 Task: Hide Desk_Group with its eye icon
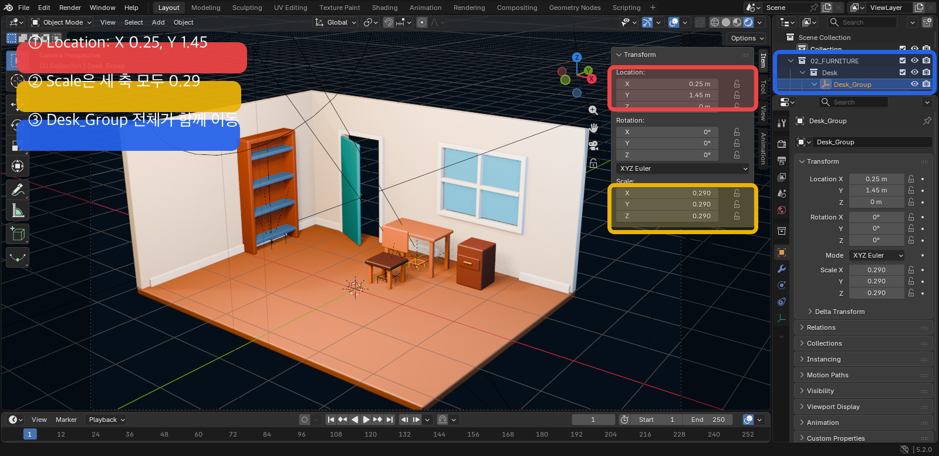click(x=914, y=85)
